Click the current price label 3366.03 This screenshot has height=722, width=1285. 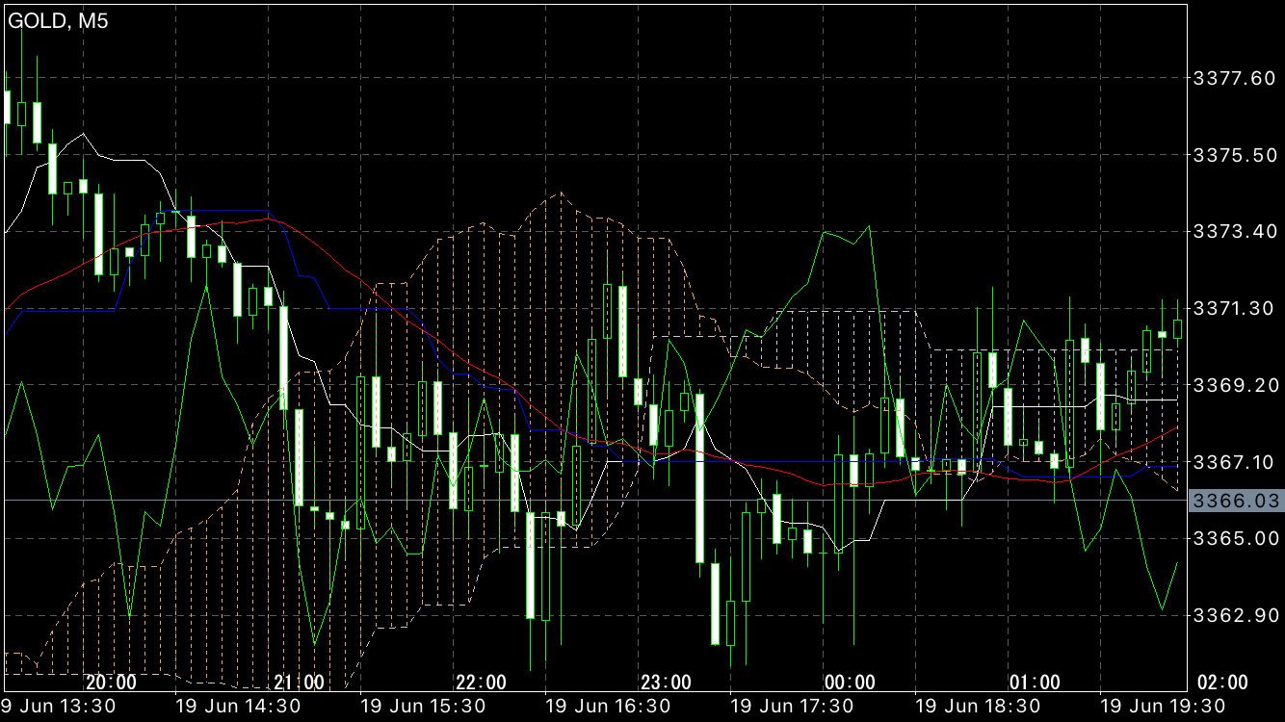click(1238, 501)
